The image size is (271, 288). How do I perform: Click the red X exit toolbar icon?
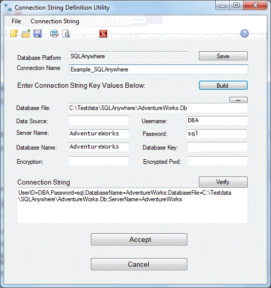click(103, 33)
